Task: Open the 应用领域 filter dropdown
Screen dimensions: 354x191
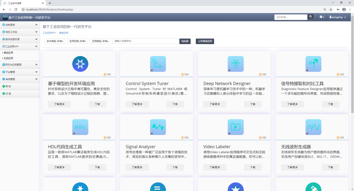Action: coord(77,41)
